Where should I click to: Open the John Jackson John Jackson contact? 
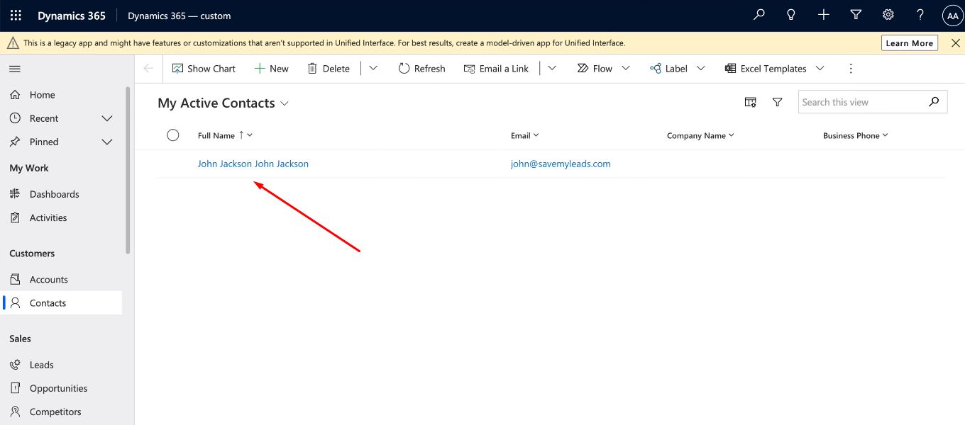tap(253, 164)
